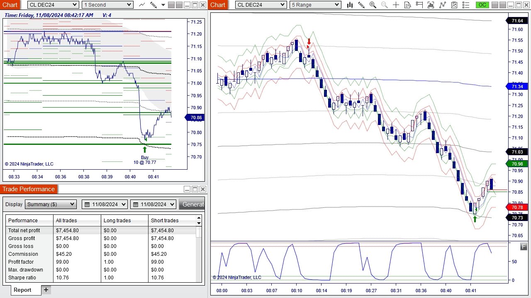Close the Trade Performance window
This screenshot has width=531, height=298.
coord(203,189)
